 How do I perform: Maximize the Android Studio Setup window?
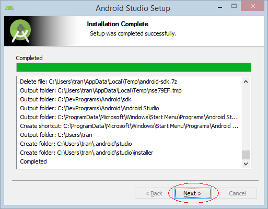coord(234,6)
